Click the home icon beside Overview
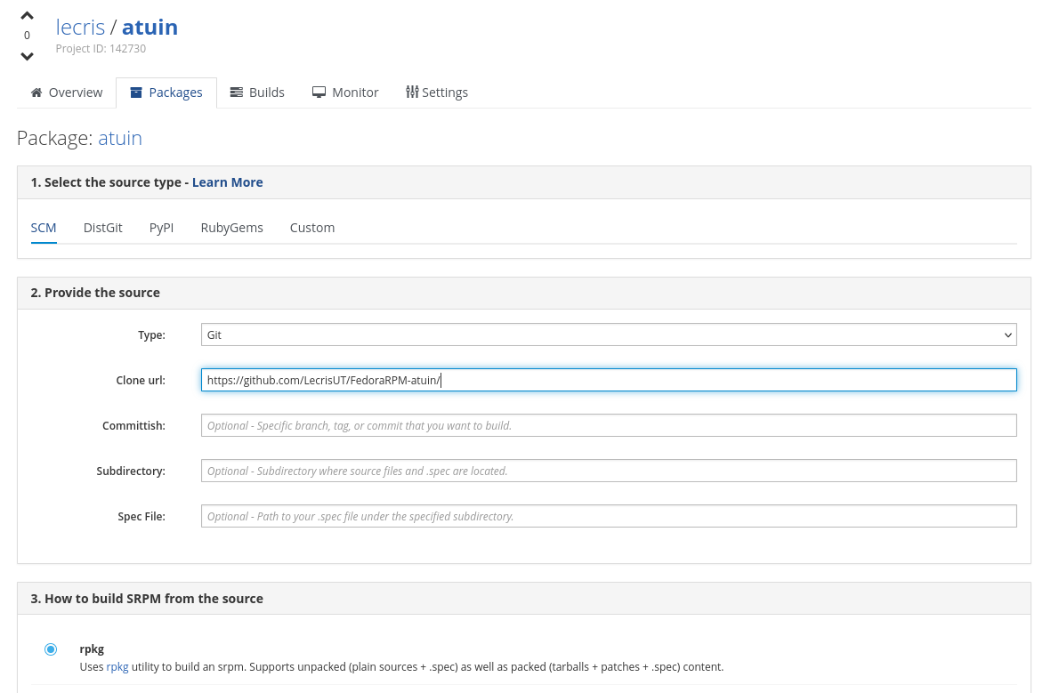The image size is (1059, 693). (x=36, y=93)
